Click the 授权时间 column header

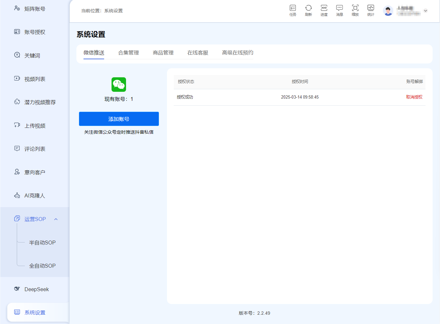300,81
